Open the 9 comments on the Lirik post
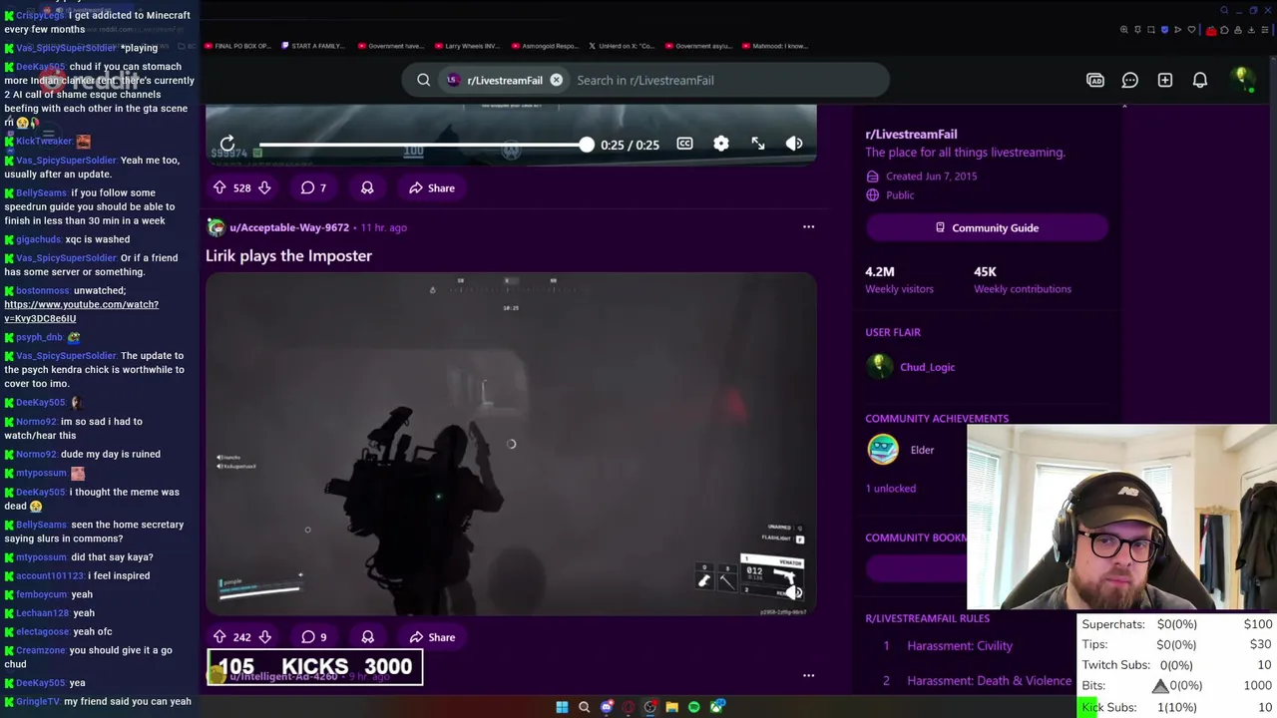 point(314,637)
